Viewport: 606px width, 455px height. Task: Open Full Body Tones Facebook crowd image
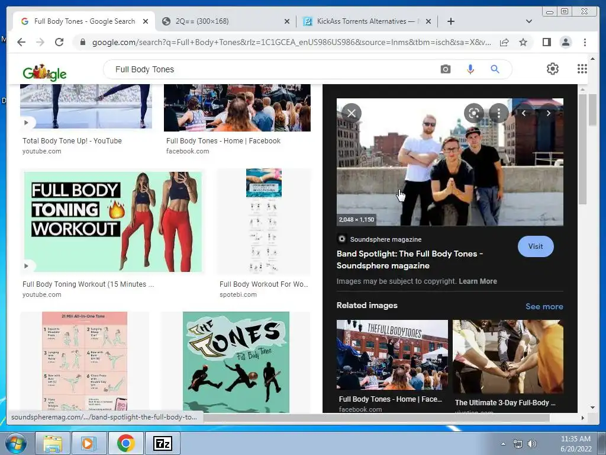237,108
